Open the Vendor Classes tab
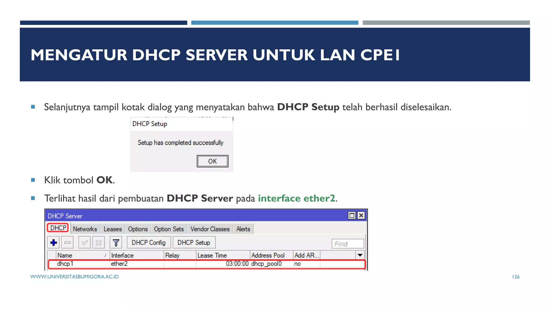550x309 pixels. [x=210, y=229]
